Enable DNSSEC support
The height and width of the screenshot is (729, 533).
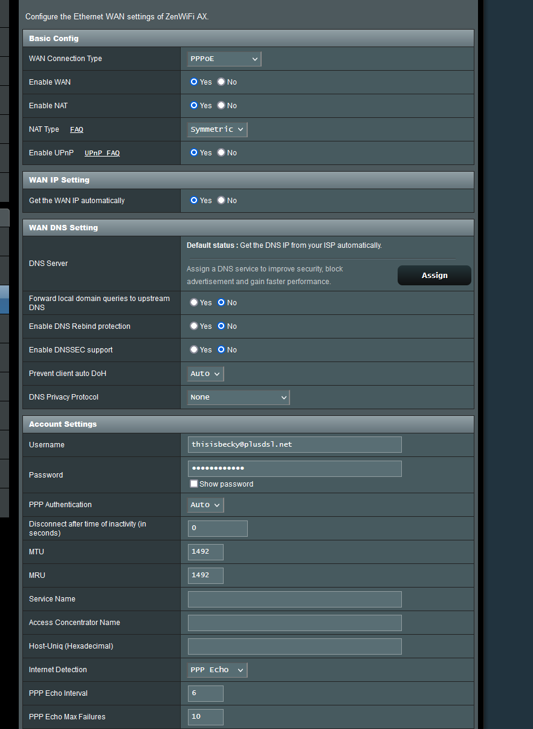tap(193, 349)
